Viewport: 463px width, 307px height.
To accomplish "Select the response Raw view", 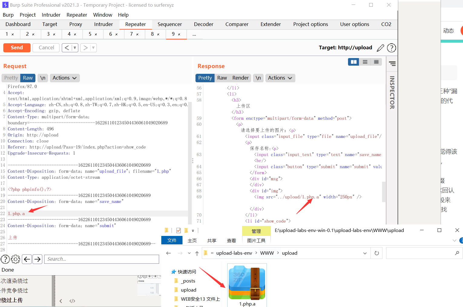I will point(222,78).
